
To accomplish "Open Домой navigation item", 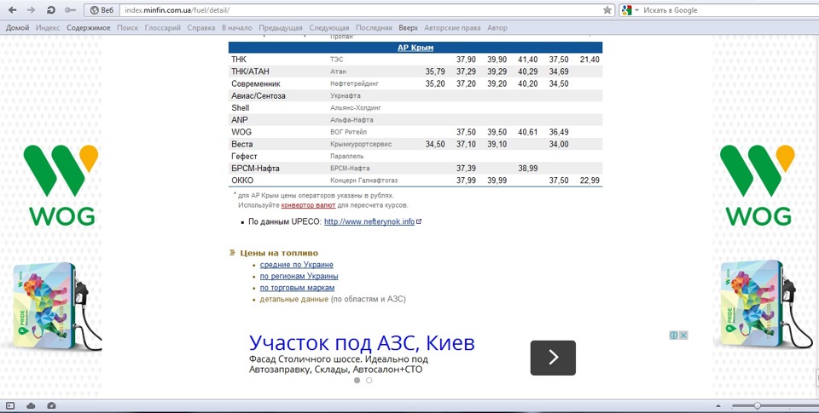I will click(x=17, y=28).
